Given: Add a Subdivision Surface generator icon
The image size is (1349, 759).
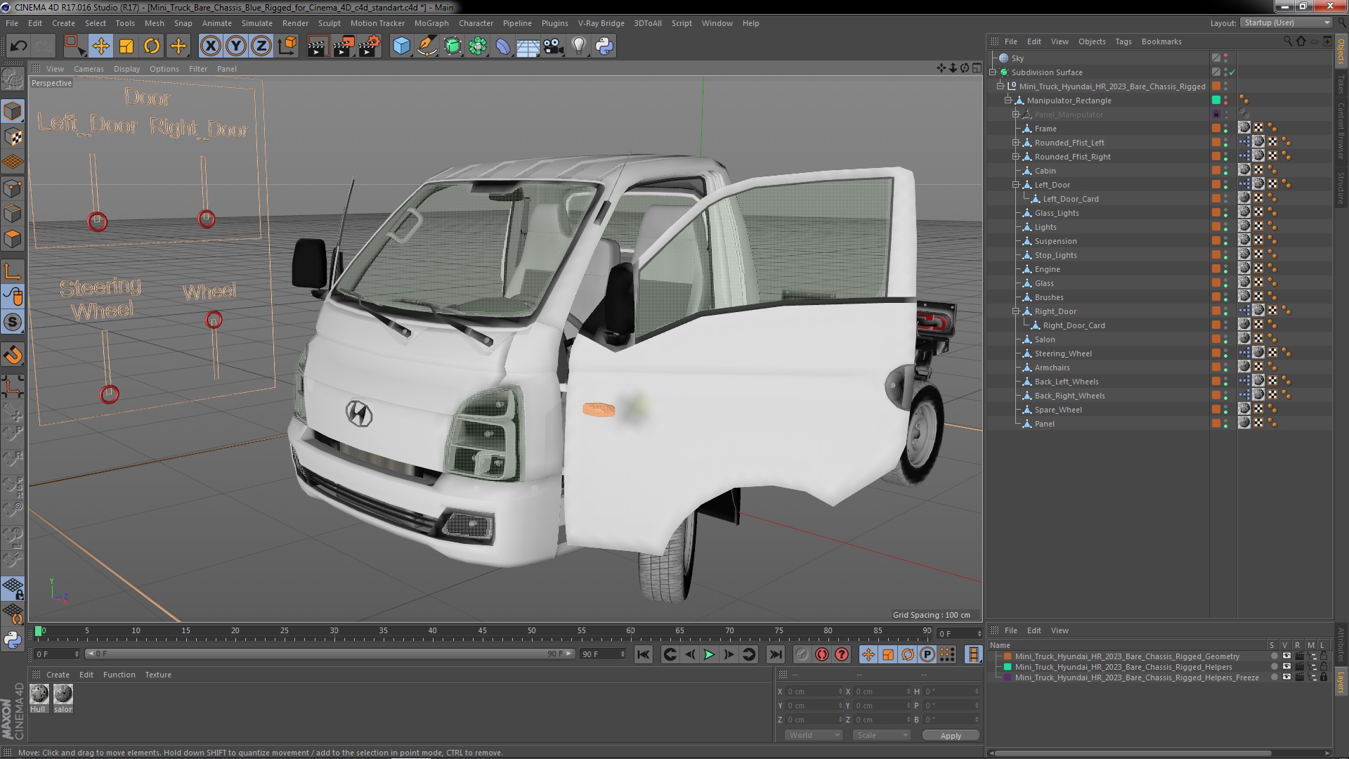Looking at the screenshot, I should click(x=452, y=46).
